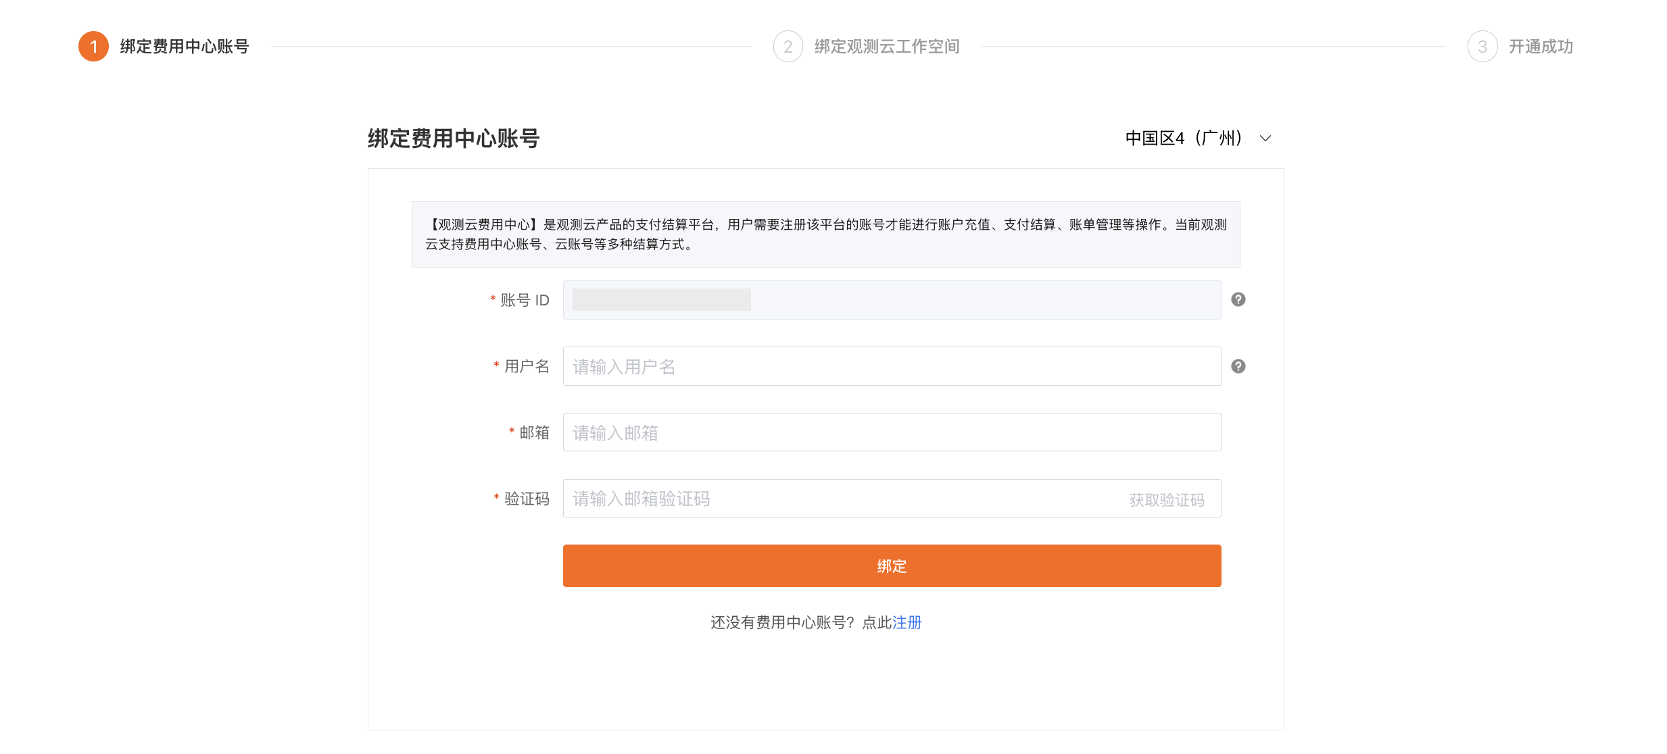This screenshot has width=1667, height=754.
Task: Click the chevron arrow next to 中国区4（广州）
Action: click(1265, 139)
